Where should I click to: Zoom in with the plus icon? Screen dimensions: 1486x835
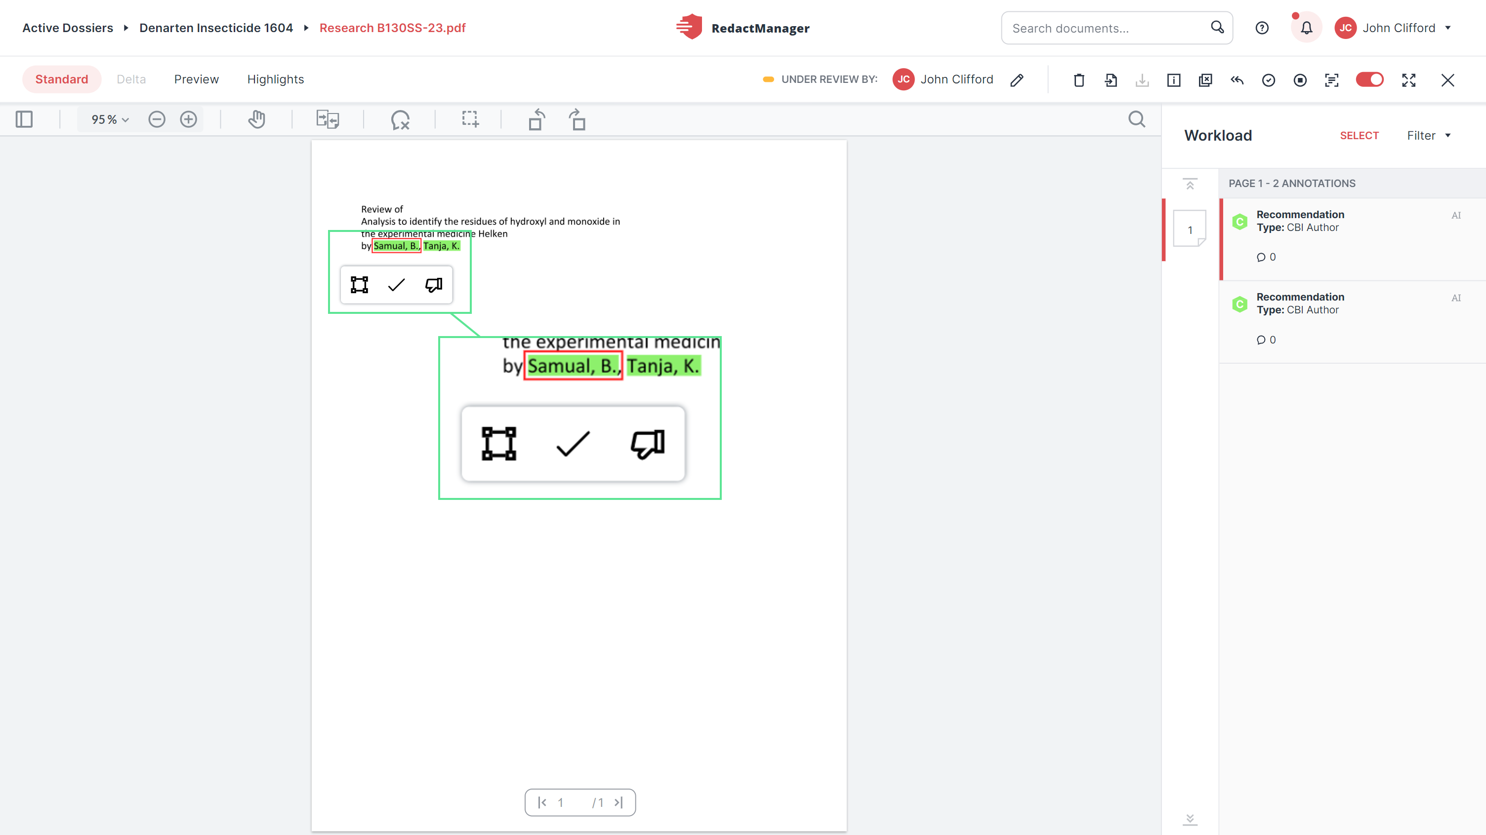point(189,119)
